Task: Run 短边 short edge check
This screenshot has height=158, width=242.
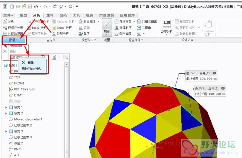Action: coord(84,28)
